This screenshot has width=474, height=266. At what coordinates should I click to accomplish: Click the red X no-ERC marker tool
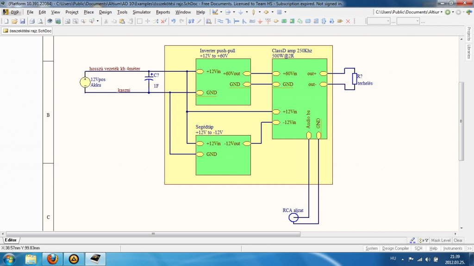(348, 21)
